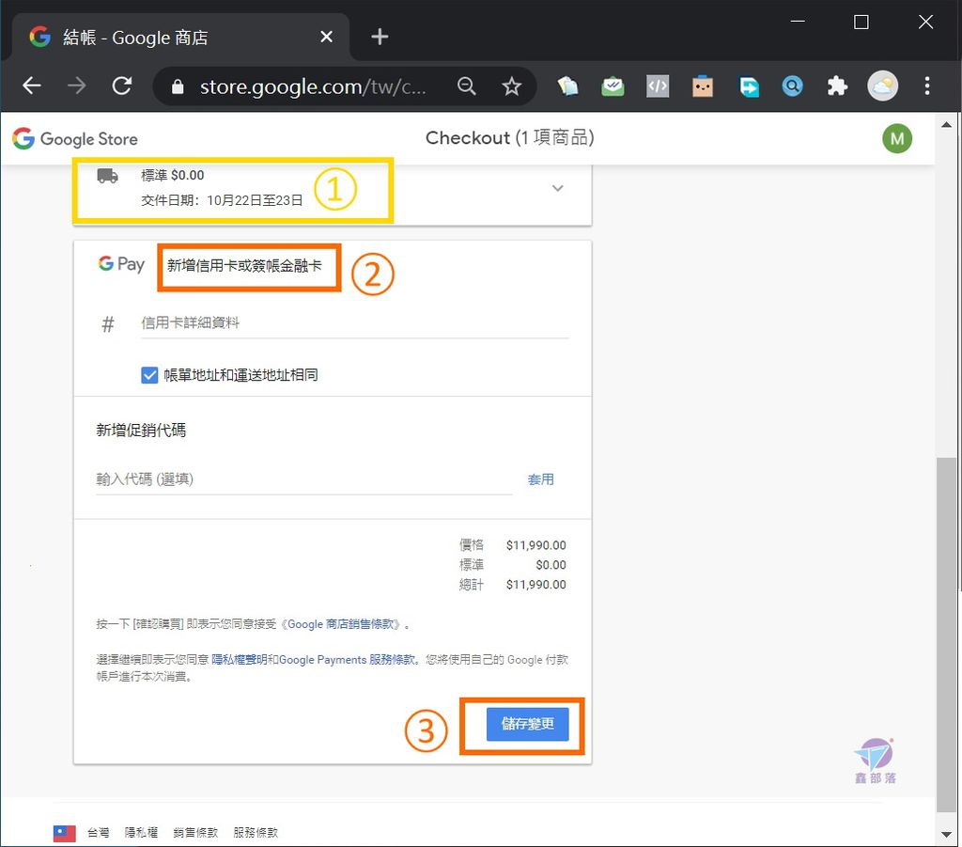Click the 信用卡詳細資料 card field

[x=354, y=322]
